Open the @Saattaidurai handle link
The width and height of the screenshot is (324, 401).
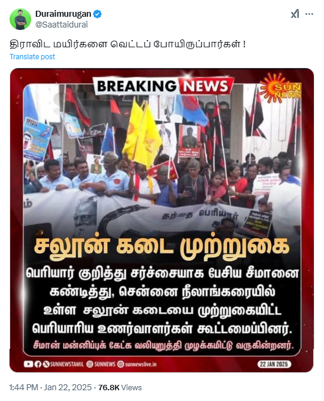coord(62,25)
